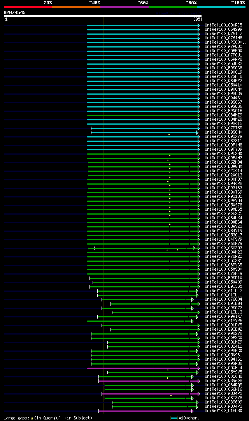The image size is (249, 421).
Task: Click the cyan ~100% legend color segment
Action: click(x=221, y=7)
